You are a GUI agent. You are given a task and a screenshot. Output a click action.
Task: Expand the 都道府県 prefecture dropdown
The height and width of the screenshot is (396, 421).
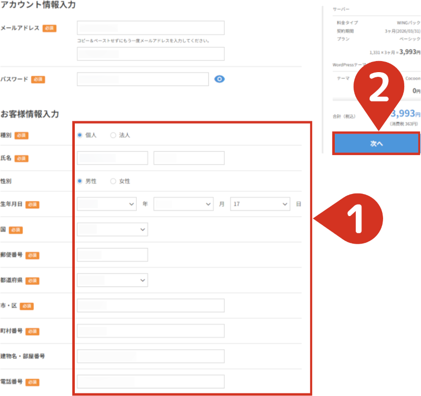pos(112,280)
